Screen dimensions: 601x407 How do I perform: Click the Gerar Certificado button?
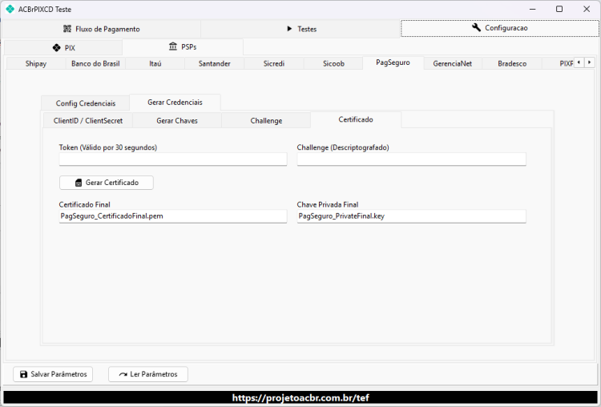pos(107,183)
